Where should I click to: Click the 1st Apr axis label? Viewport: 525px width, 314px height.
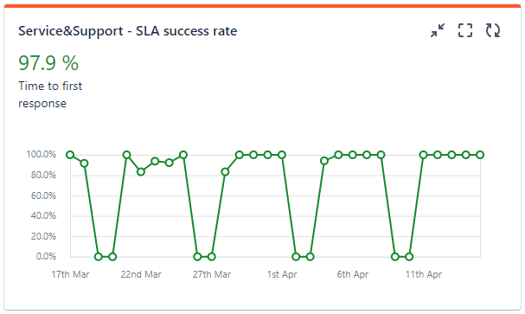tap(282, 274)
